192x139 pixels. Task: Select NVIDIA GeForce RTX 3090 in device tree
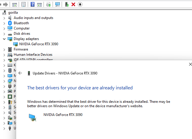coord(39,44)
